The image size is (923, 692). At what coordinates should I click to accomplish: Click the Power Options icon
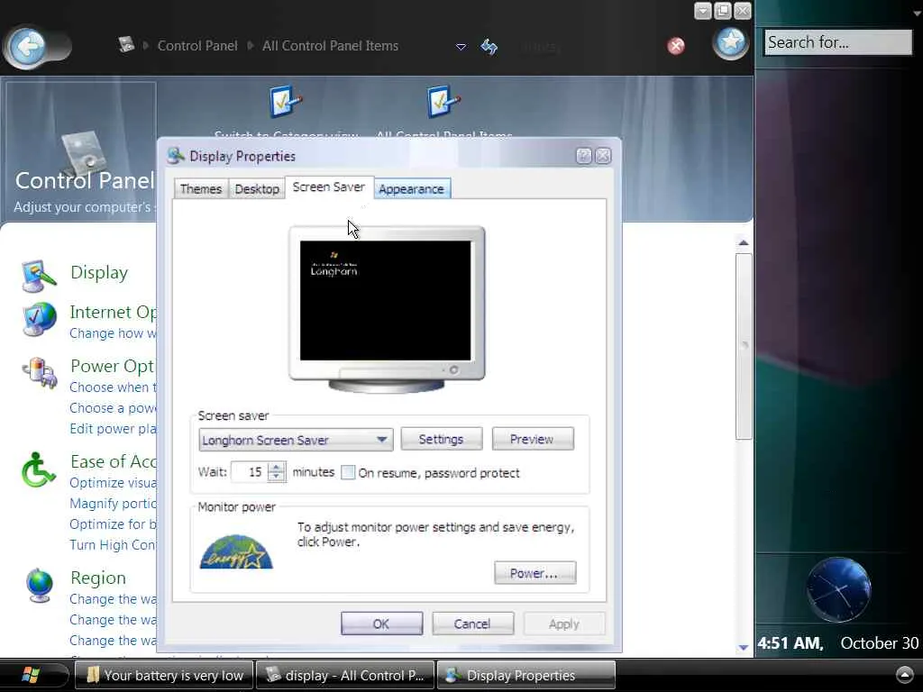(x=40, y=372)
